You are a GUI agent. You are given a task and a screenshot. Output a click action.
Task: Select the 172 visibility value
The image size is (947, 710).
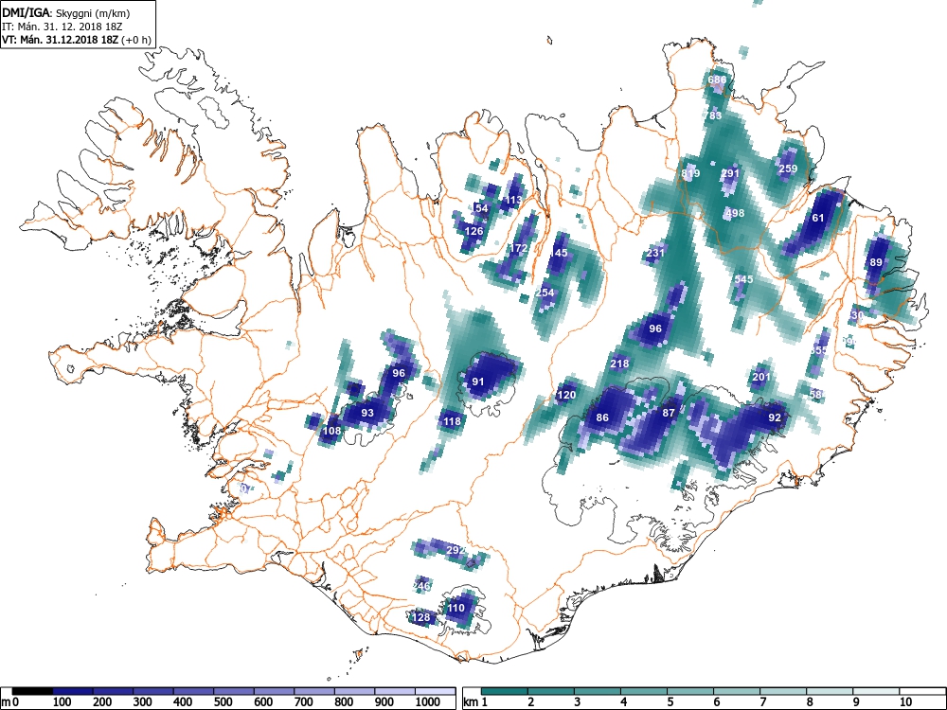point(519,248)
